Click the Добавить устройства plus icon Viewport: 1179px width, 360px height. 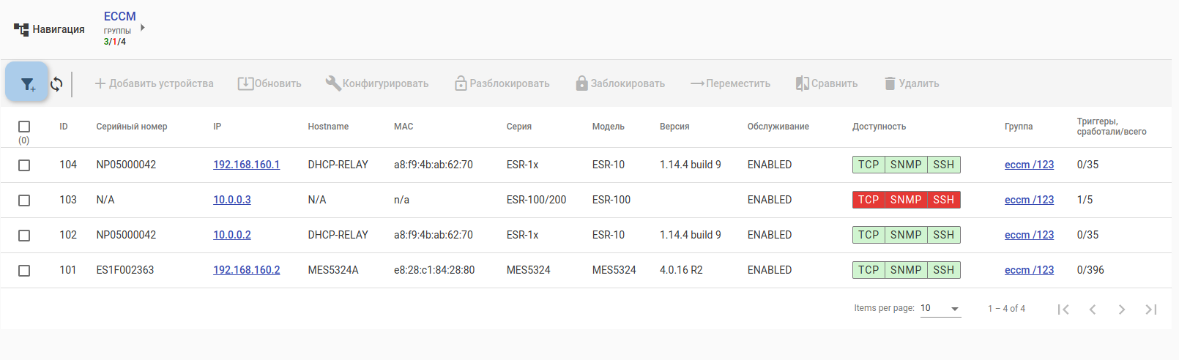click(x=100, y=83)
